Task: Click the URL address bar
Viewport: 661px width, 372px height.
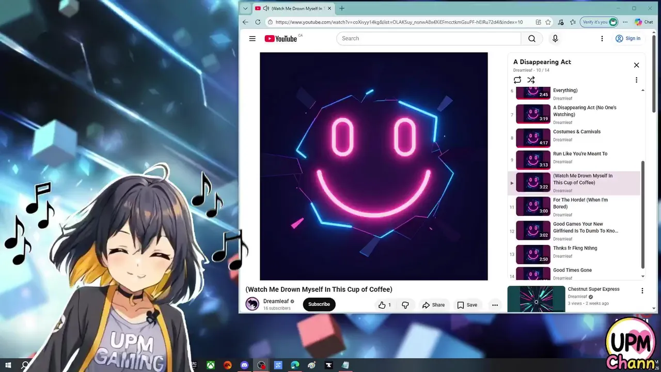Action: [x=399, y=22]
